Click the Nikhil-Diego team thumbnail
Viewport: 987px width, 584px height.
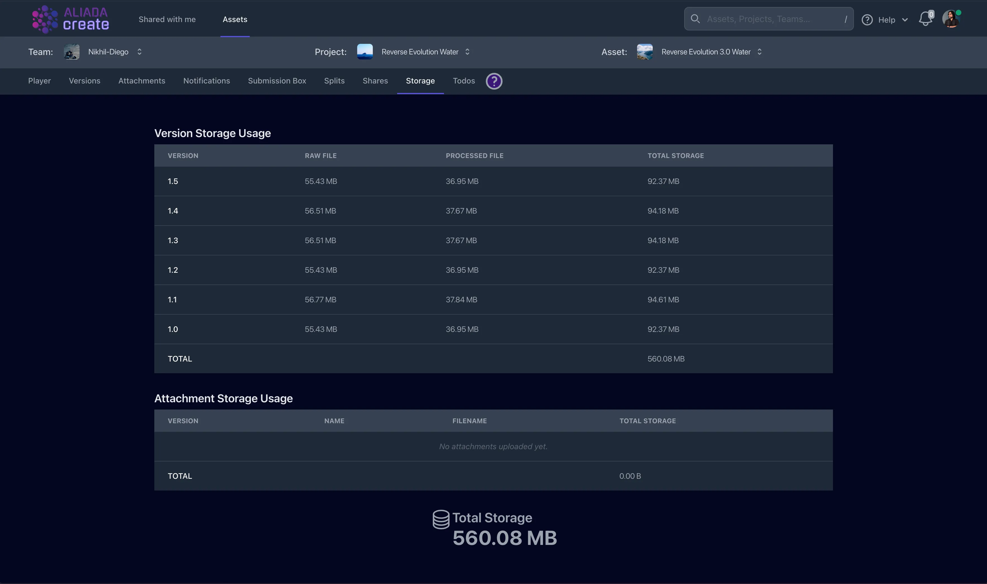click(72, 52)
